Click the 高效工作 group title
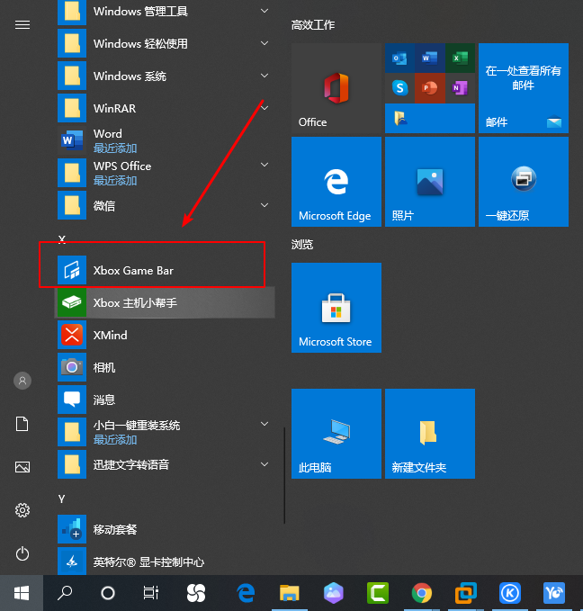The height and width of the screenshot is (611, 583). pyautogui.click(x=313, y=25)
